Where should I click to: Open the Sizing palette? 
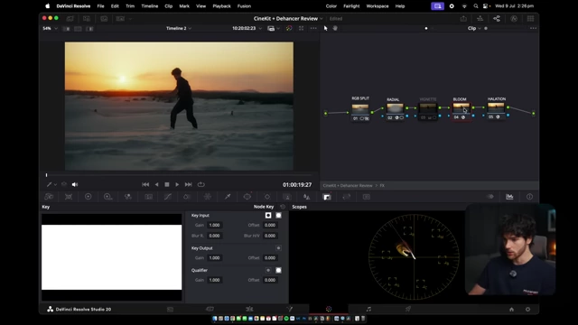pyautogui.click(x=347, y=197)
